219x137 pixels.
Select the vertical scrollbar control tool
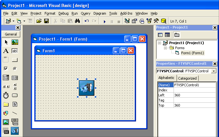coord(15,87)
